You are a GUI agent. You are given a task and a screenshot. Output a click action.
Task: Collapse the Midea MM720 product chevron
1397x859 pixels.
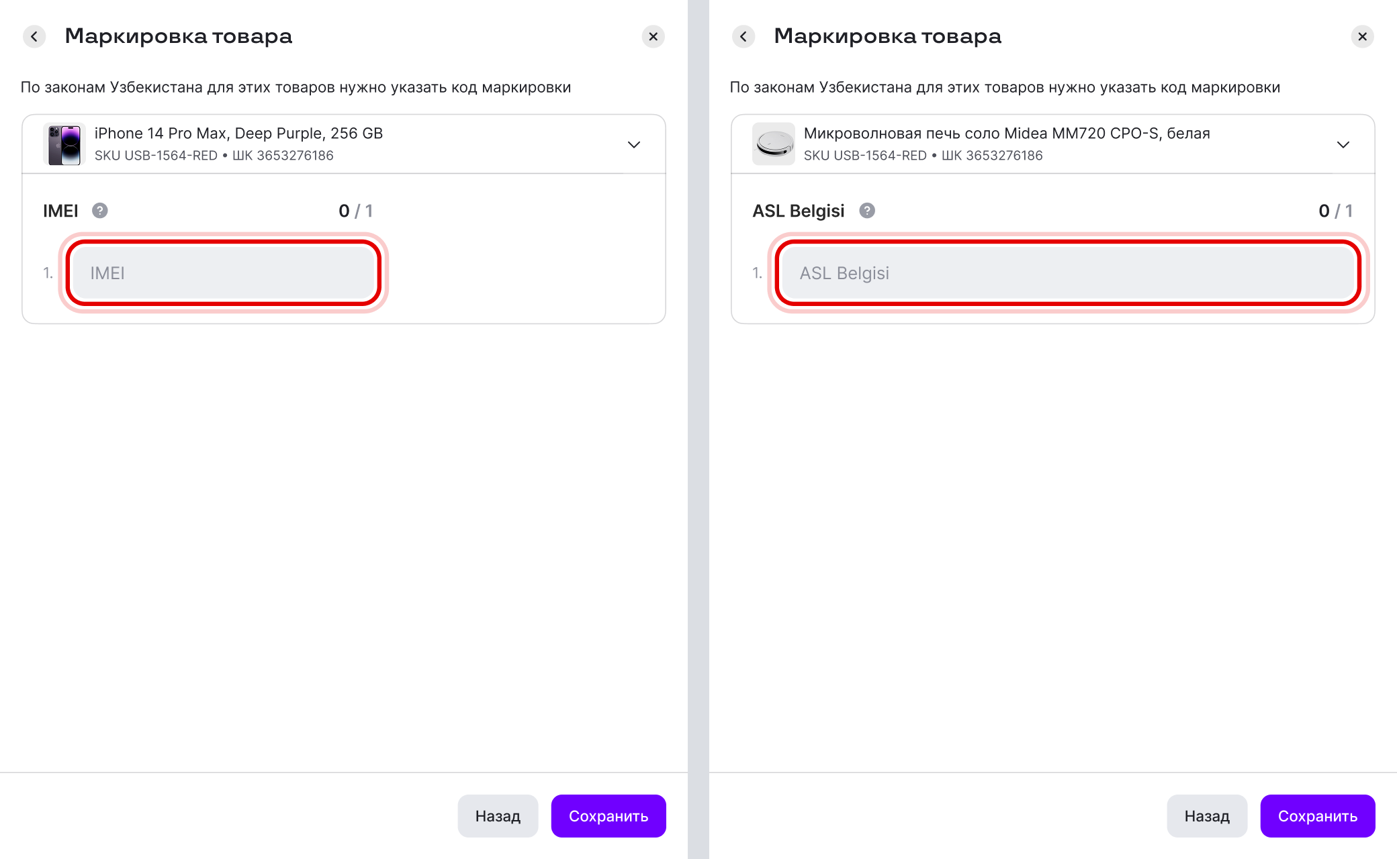click(x=1343, y=144)
